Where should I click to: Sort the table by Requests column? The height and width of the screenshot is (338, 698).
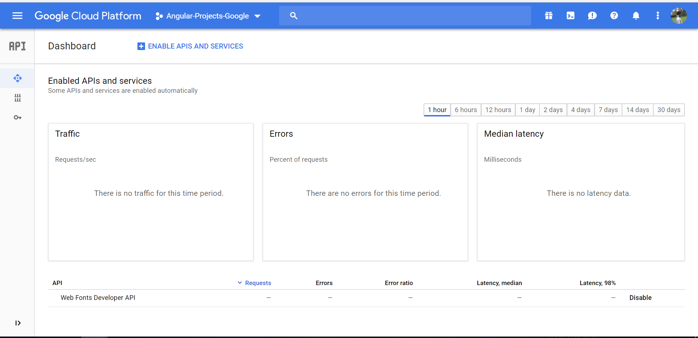[258, 283]
